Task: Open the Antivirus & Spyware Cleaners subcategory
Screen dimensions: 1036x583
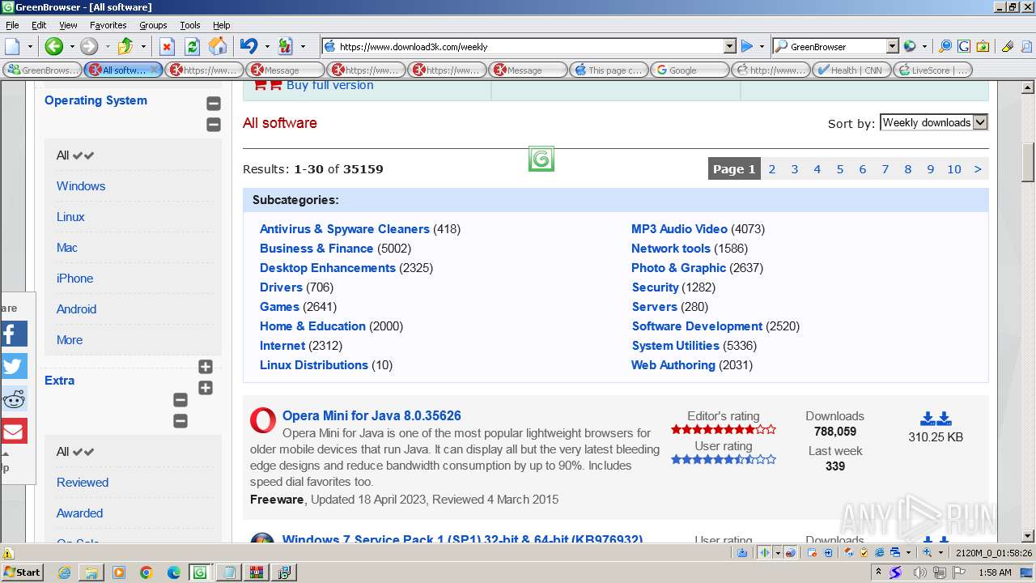Action: point(345,229)
